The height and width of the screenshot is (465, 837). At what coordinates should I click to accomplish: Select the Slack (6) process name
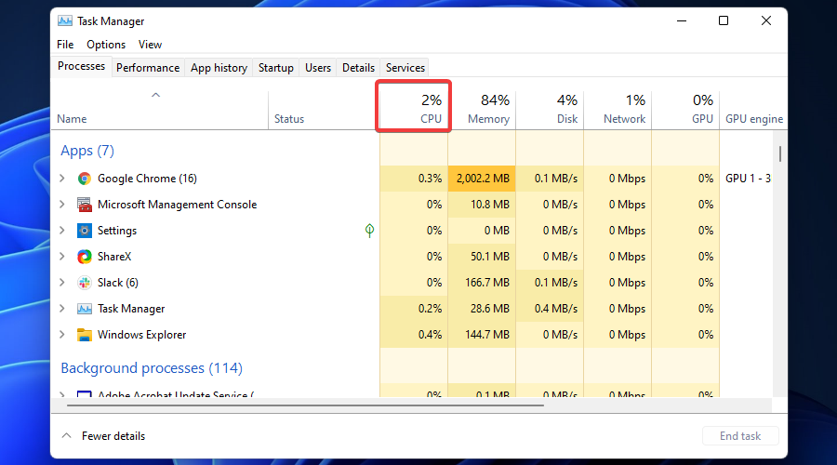(118, 283)
